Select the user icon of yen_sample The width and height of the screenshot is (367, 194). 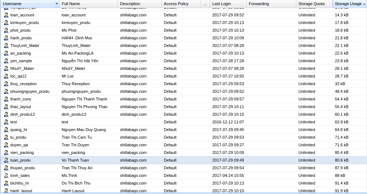pyautogui.click(x=6, y=61)
